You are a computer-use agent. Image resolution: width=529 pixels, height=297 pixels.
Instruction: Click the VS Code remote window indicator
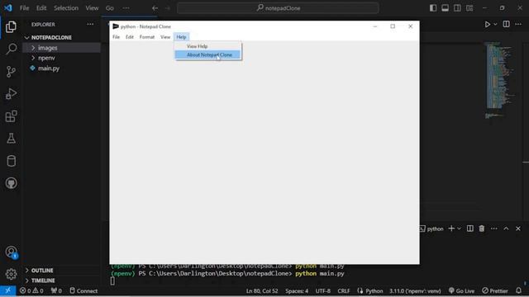[x=7, y=290]
